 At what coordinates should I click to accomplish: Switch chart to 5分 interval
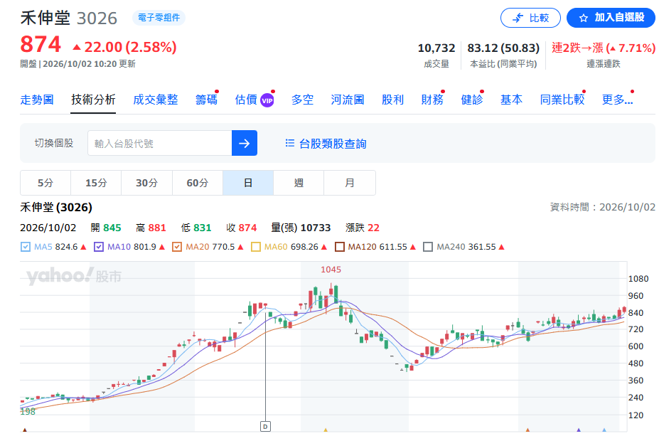coord(45,183)
